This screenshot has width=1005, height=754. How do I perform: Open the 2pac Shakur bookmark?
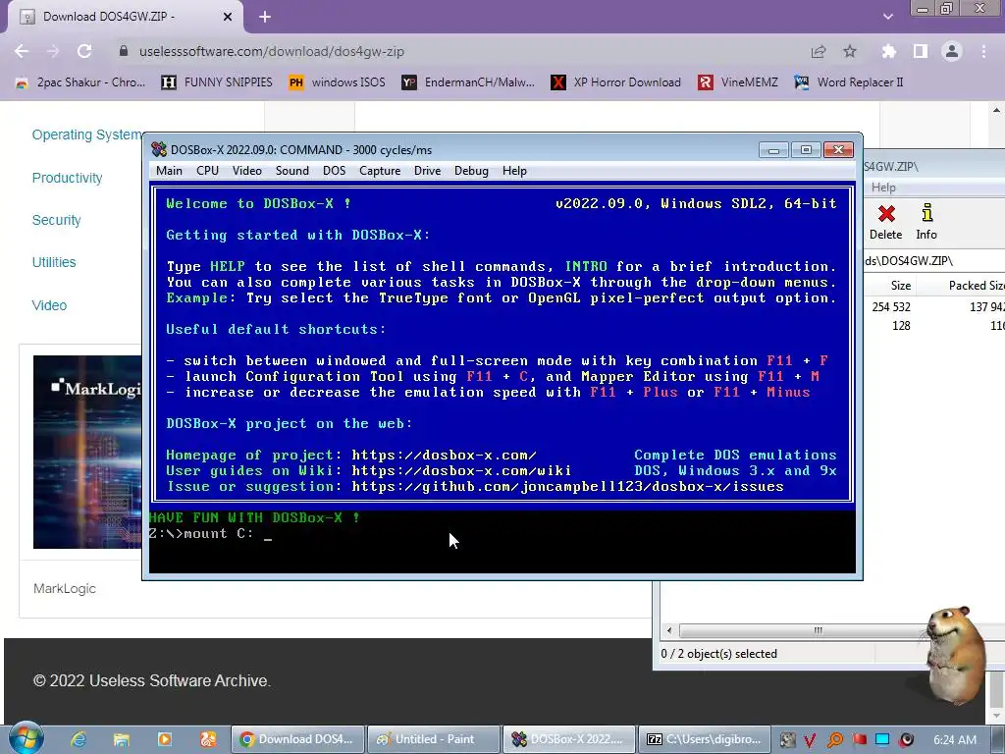[x=80, y=82]
